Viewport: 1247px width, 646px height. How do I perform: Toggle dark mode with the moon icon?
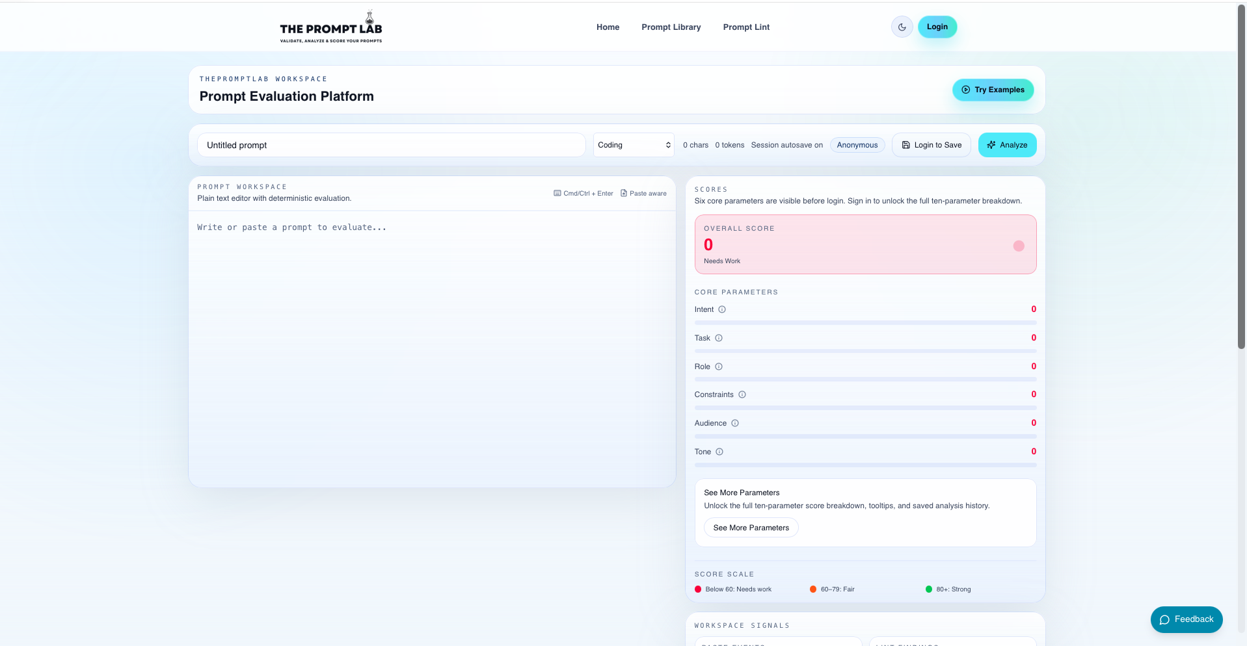point(902,27)
